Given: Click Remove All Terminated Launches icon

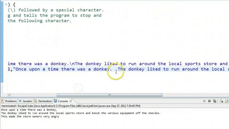Looking at the screenshot, I should [x=214, y=101].
